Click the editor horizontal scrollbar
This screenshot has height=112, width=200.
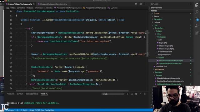[72, 91]
